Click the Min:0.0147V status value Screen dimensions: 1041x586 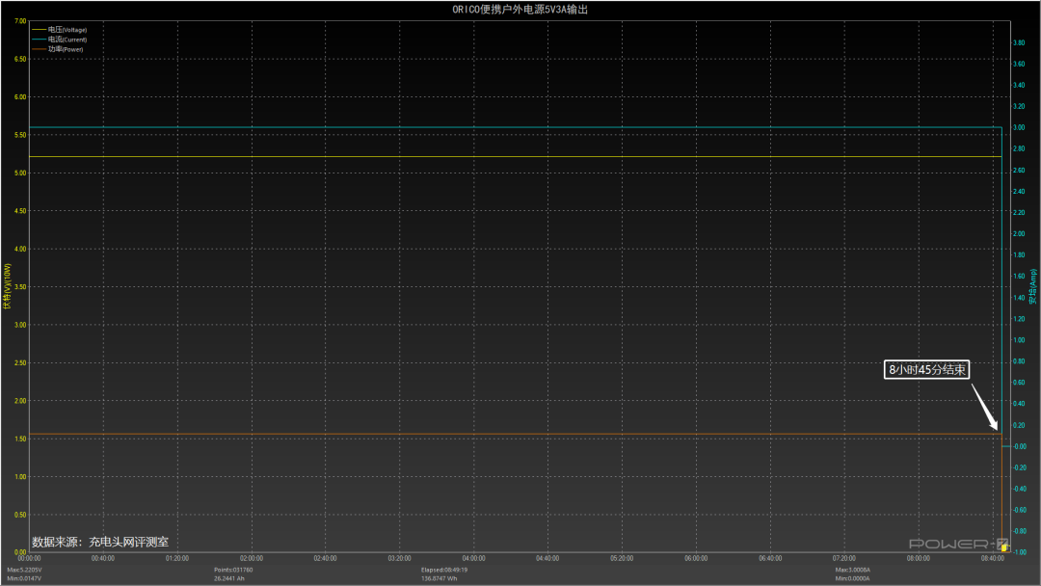(x=24, y=578)
